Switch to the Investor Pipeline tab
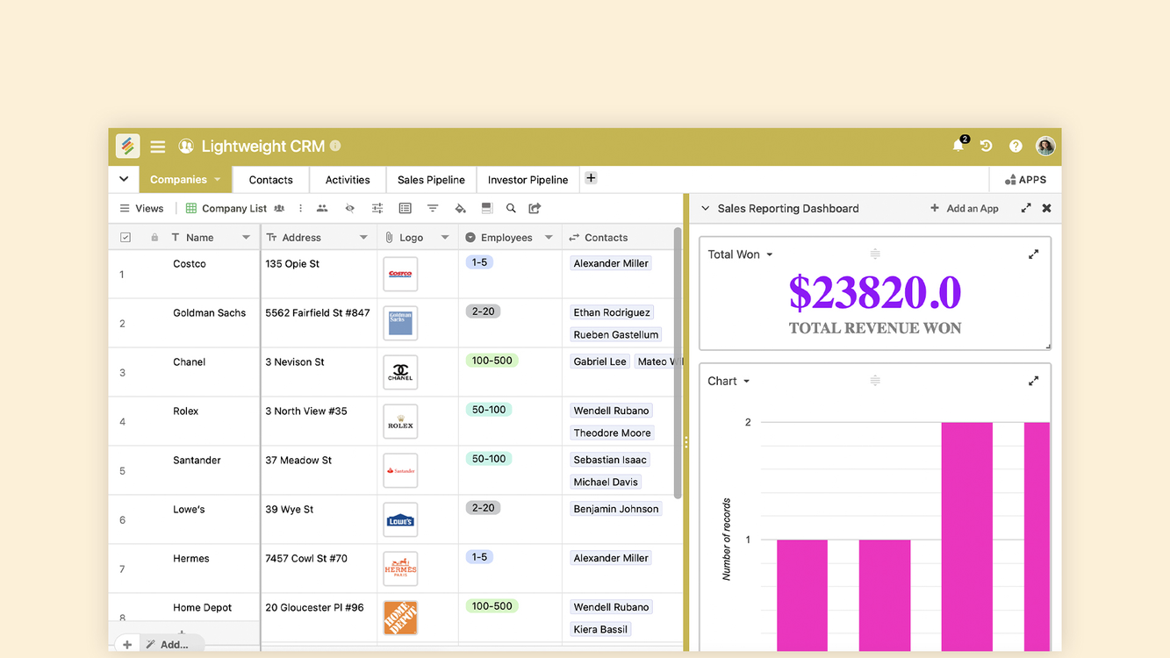This screenshot has width=1170, height=658. tap(528, 180)
